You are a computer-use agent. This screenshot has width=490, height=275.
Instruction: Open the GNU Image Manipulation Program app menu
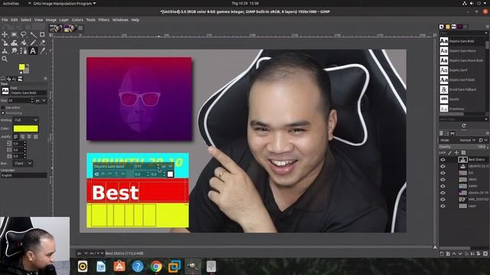click(x=62, y=3)
